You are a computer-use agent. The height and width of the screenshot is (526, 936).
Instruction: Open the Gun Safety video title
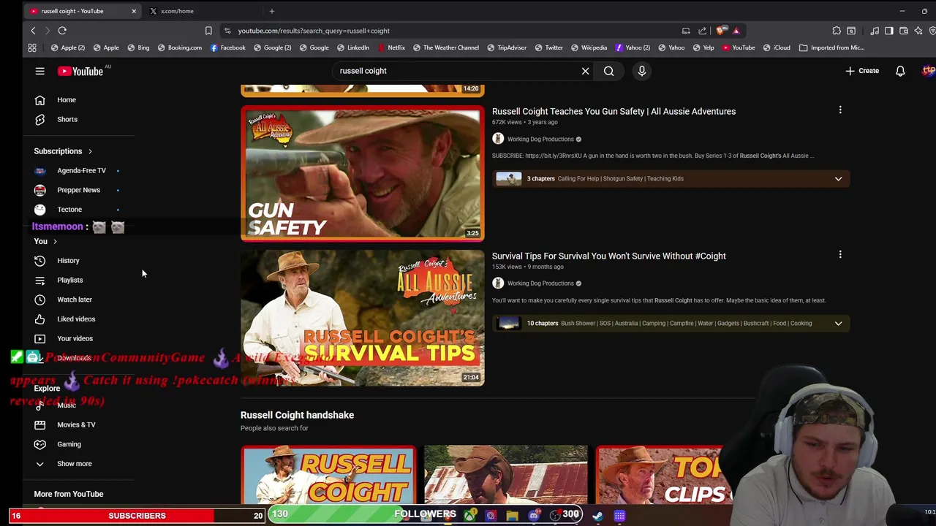tap(614, 112)
